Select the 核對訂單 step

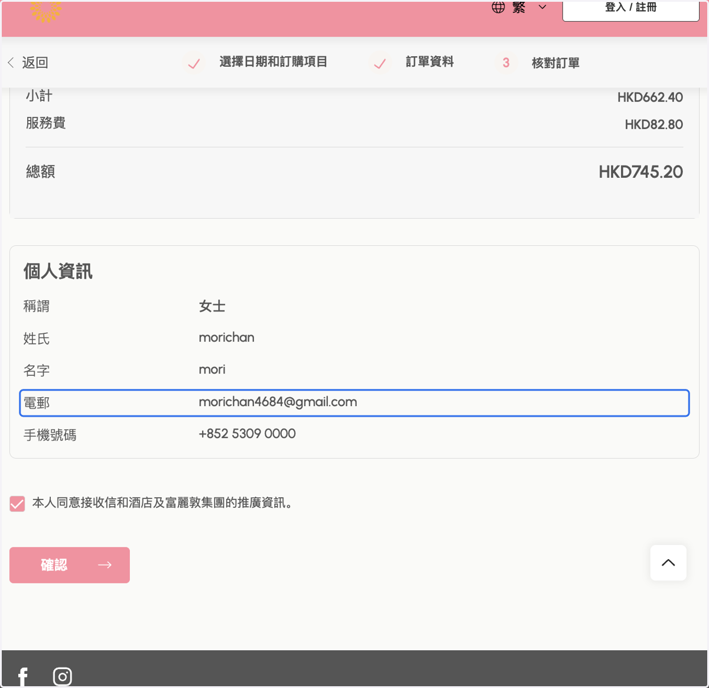(555, 63)
